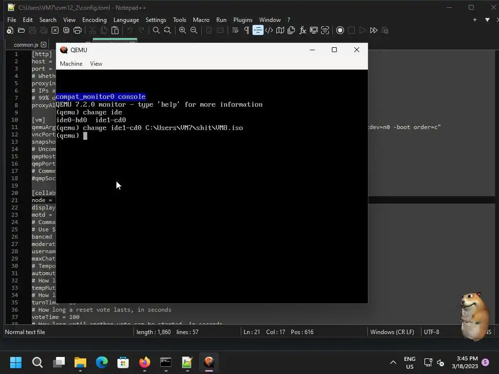Click the Windows (CR LF) status bar field
The height and width of the screenshot is (374, 499).
[392, 332]
